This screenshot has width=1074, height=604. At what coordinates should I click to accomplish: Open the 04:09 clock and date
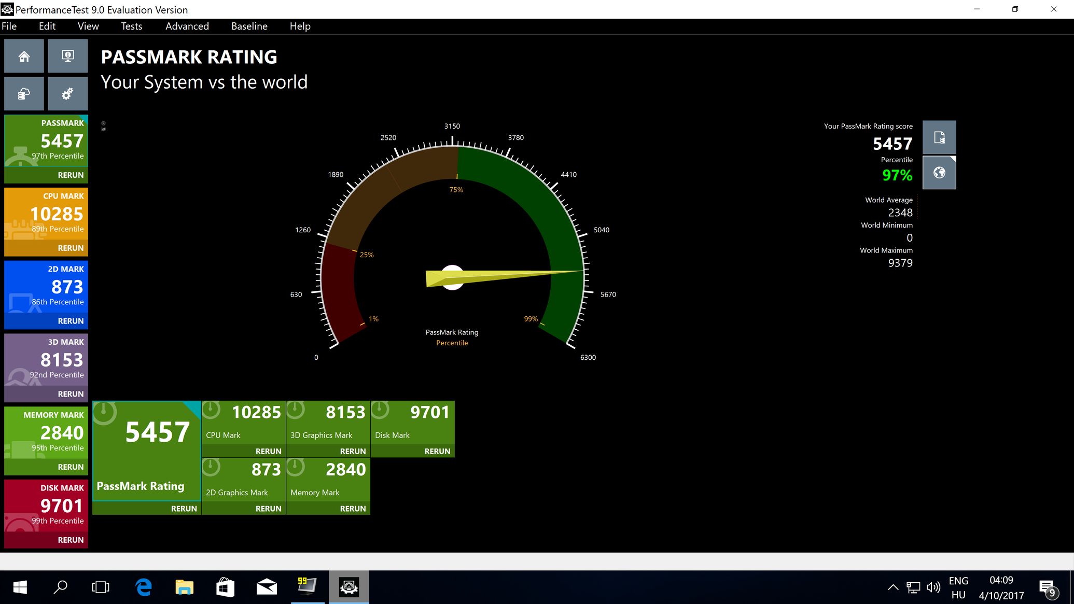click(1001, 587)
